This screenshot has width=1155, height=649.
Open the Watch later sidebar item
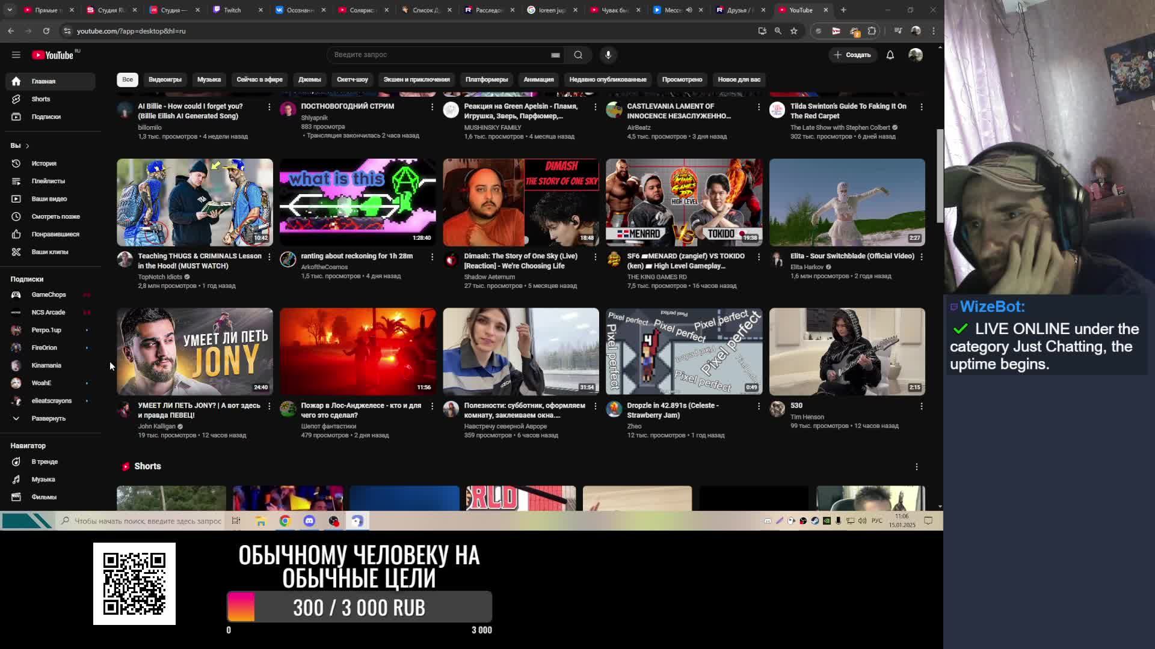[55, 216]
